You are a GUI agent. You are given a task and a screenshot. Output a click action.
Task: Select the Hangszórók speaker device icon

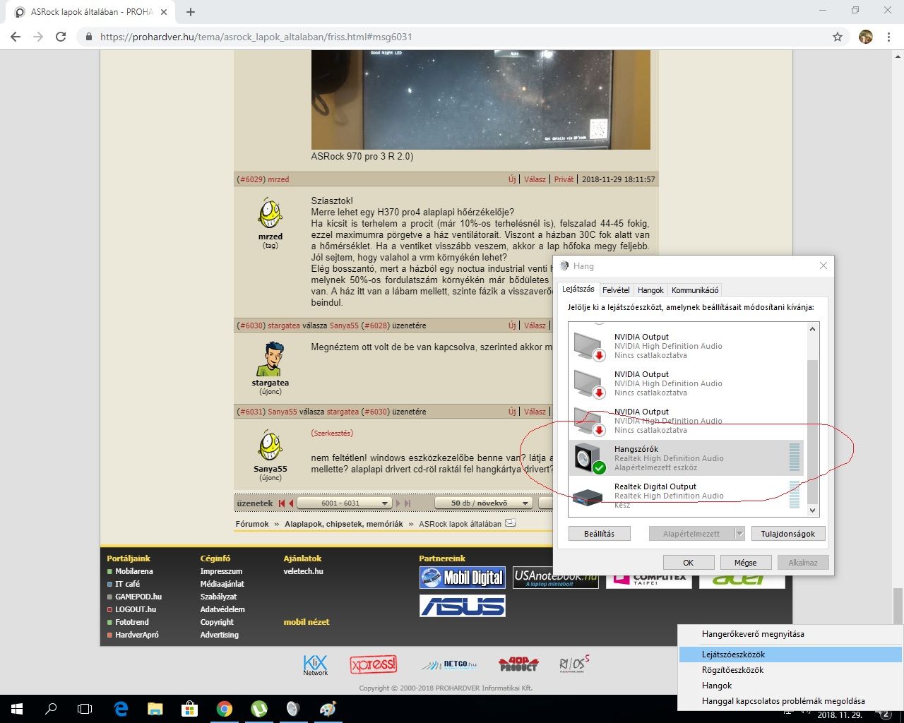pyautogui.click(x=589, y=458)
